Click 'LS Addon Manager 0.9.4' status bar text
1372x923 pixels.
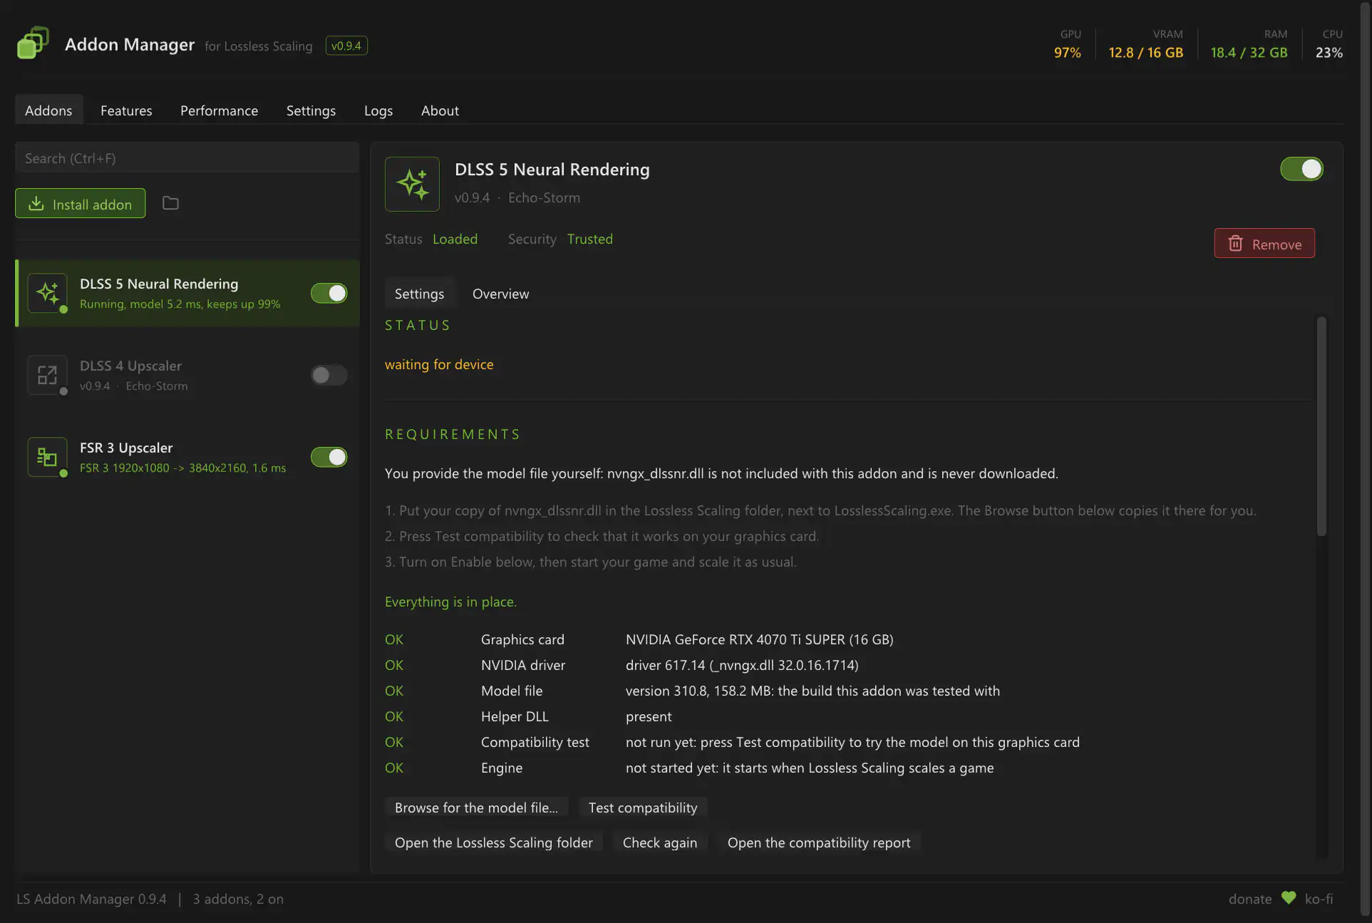pyautogui.click(x=91, y=899)
